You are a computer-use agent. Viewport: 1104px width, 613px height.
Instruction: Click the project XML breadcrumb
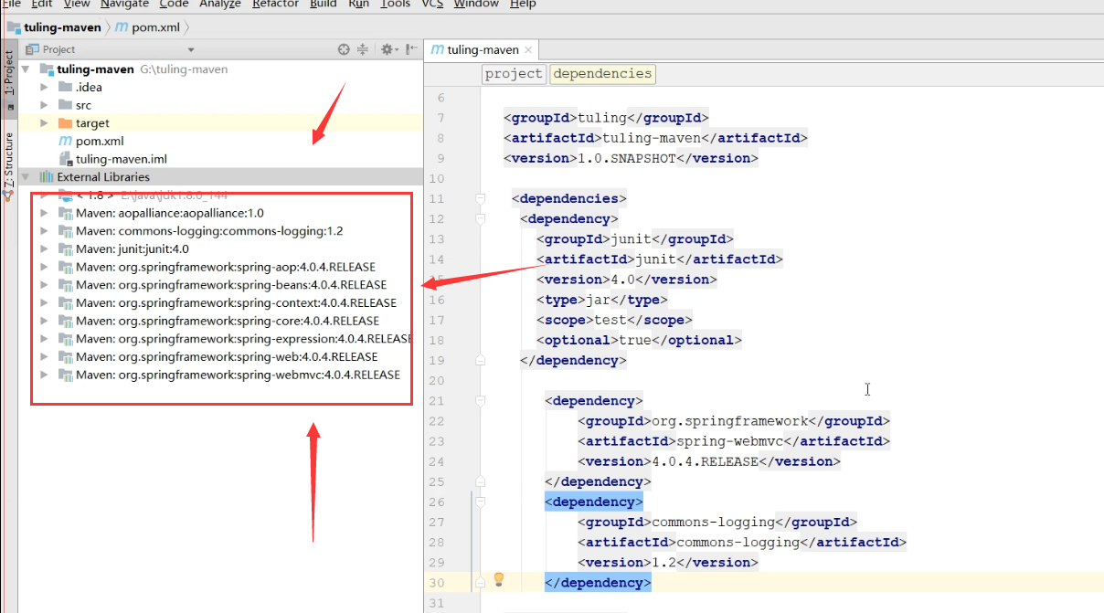point(514,74)
